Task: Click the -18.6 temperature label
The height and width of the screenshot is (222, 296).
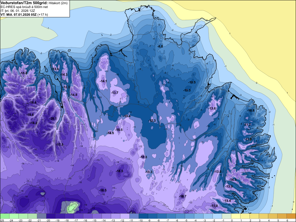Action: click(x=30, y=115)
